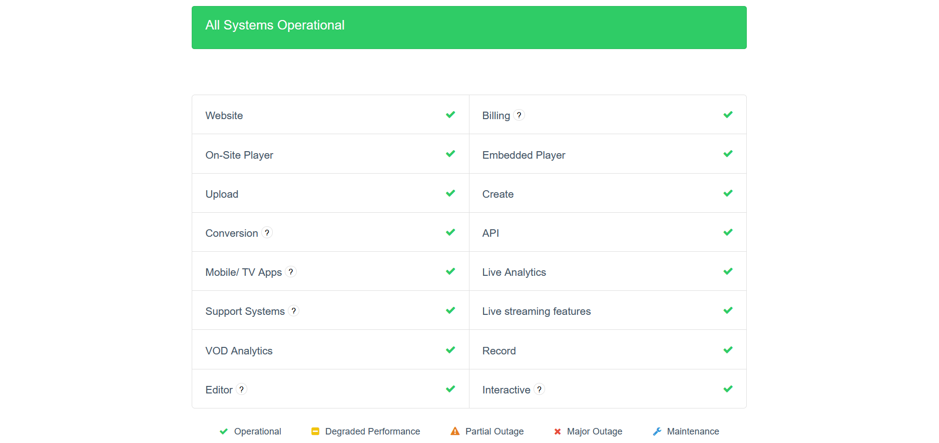Click the Partial Outage warning triangle icon
The width and height of the screenshot is (939, 443).
click(x=455, y=431)
